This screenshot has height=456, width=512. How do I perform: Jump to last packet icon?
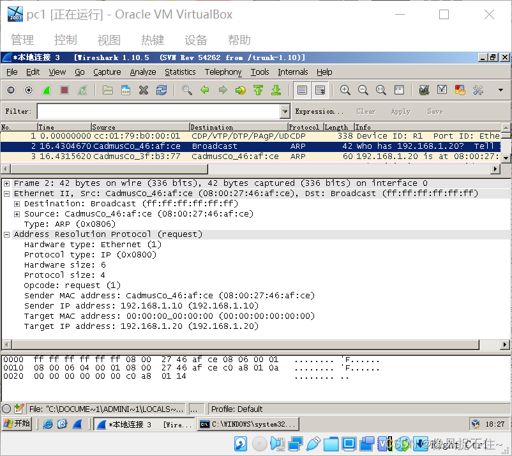point(276,90)
